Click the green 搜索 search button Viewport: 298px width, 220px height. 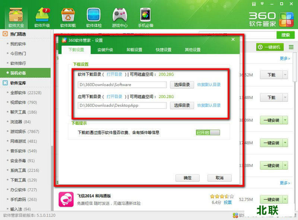pos(285,35)
